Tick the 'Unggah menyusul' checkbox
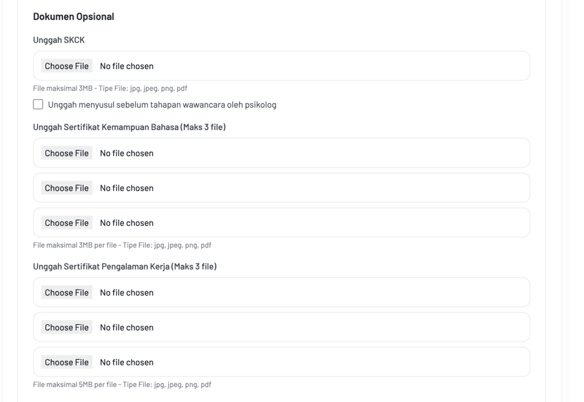The image size is (584, 402). click(38, 105)
